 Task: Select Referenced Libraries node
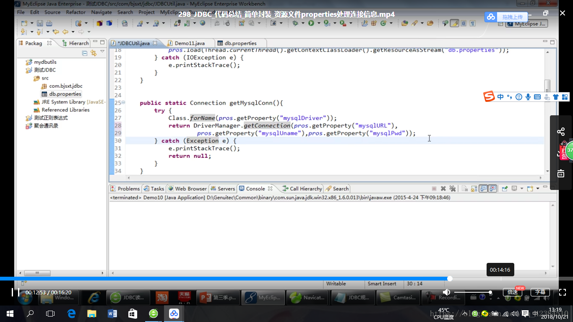[x=62, y=110]
